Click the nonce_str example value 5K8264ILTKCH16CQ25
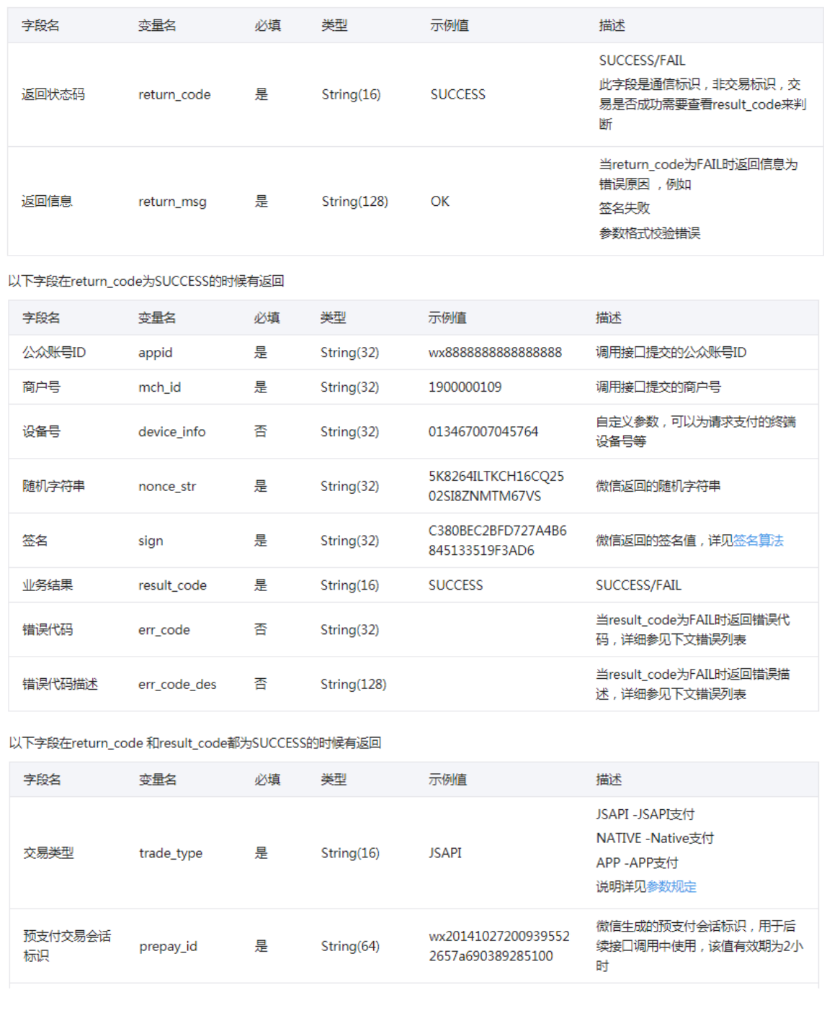The height and width of the screenshot is (1023, 827). click(x=496, y=477)
